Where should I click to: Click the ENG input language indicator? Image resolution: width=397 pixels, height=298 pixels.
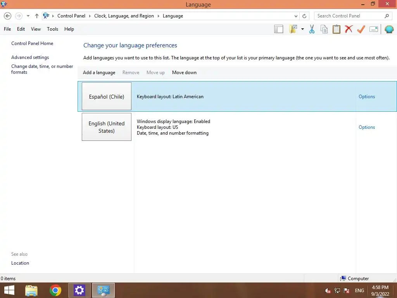click(x=359, y=291)
